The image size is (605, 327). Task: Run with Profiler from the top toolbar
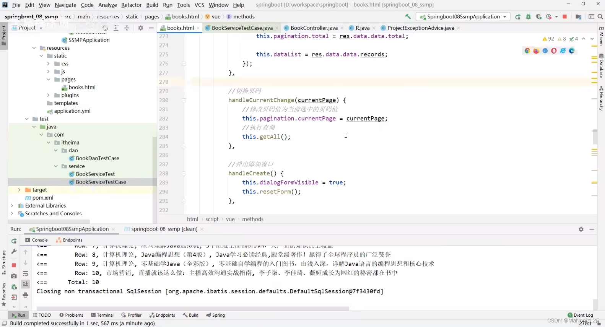549,17
